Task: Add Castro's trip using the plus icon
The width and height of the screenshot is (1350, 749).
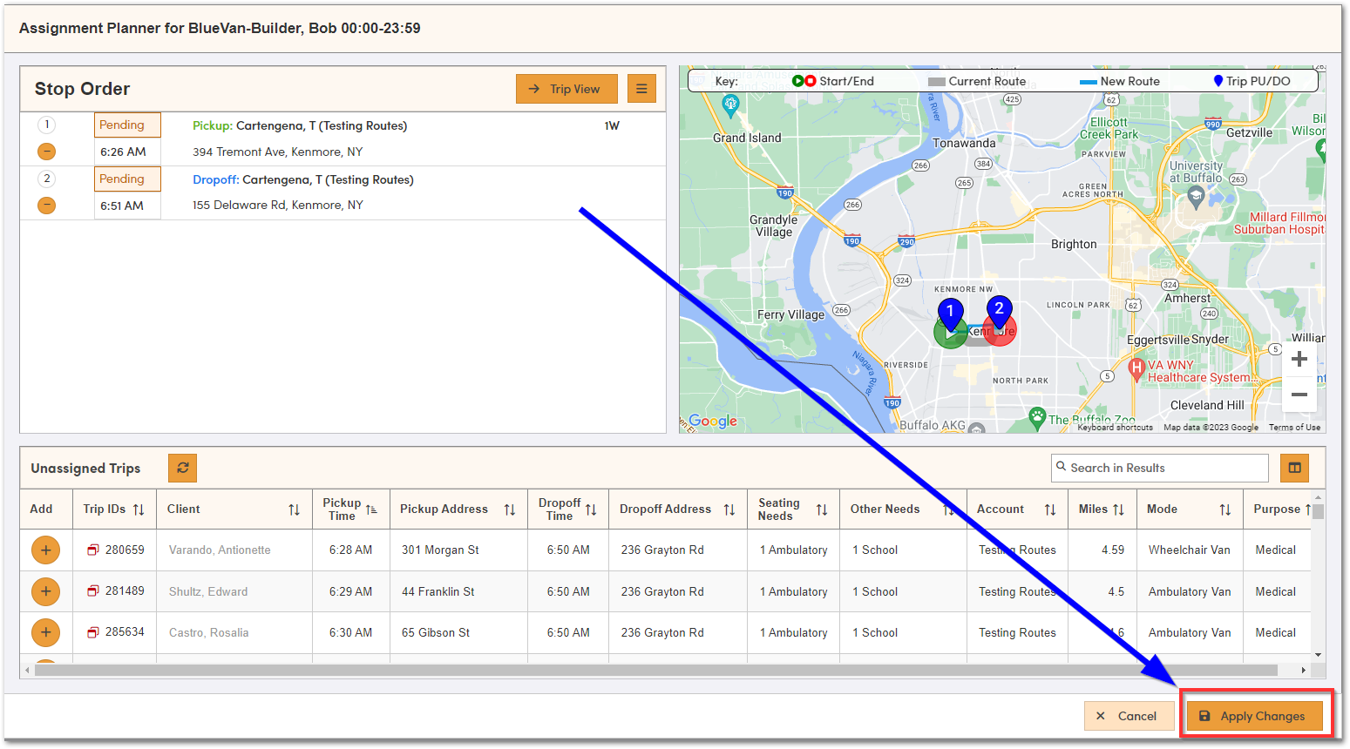Action: pos(45,632)
